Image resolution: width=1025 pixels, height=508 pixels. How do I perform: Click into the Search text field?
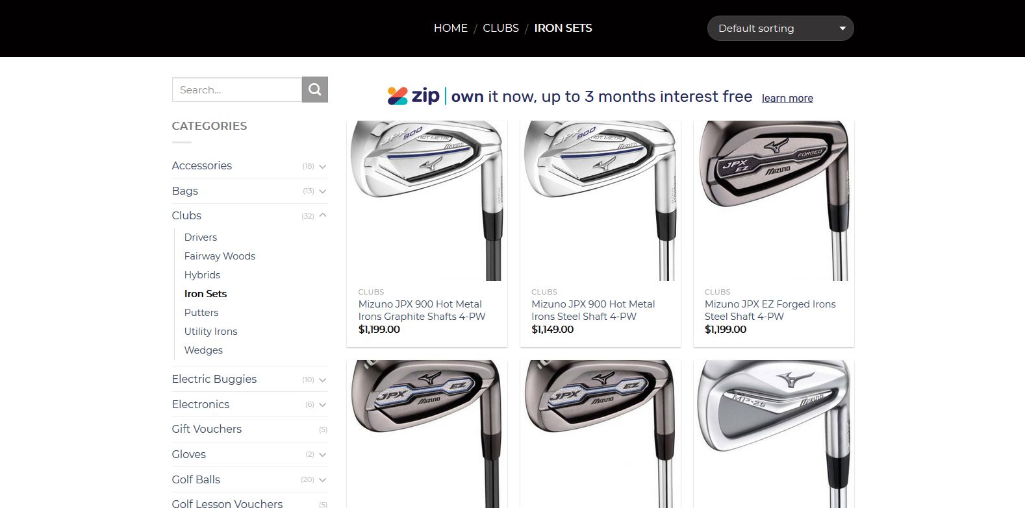click(x=237, y=90)
